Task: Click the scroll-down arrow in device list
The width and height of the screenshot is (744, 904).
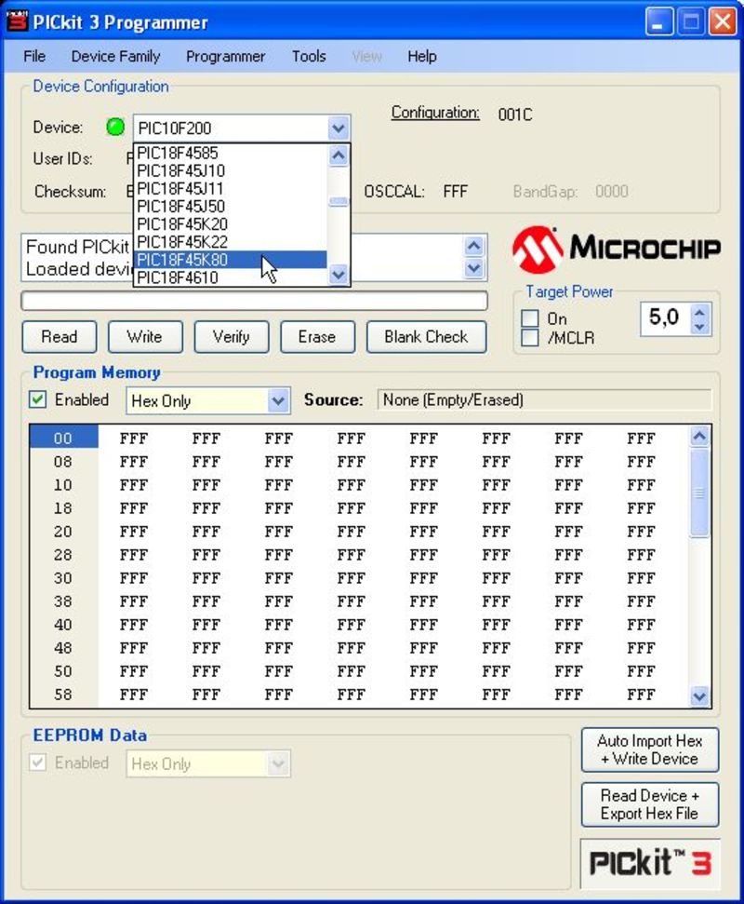Action: coord(339,273)
